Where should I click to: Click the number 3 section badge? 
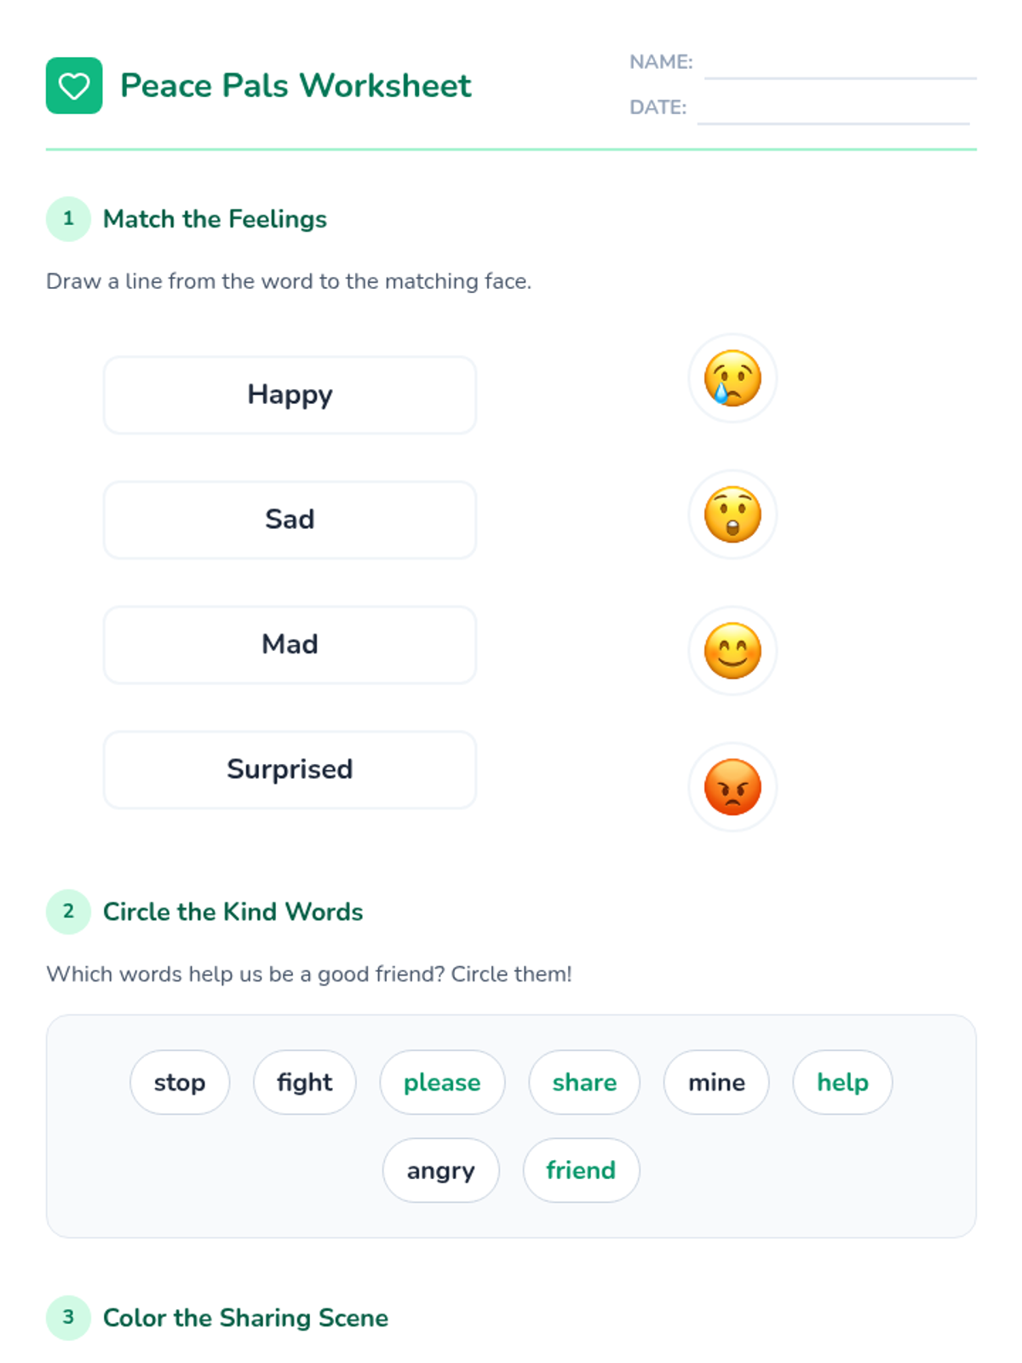(x=68, y=1318)
